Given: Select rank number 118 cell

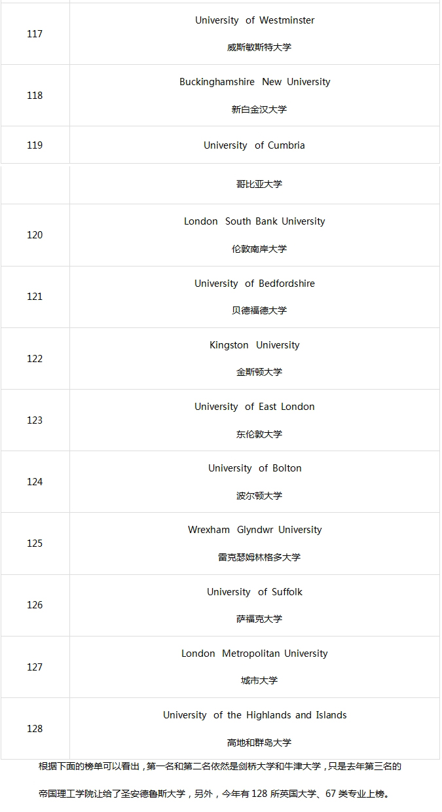Looking at the screenshot, I should 35,96.
